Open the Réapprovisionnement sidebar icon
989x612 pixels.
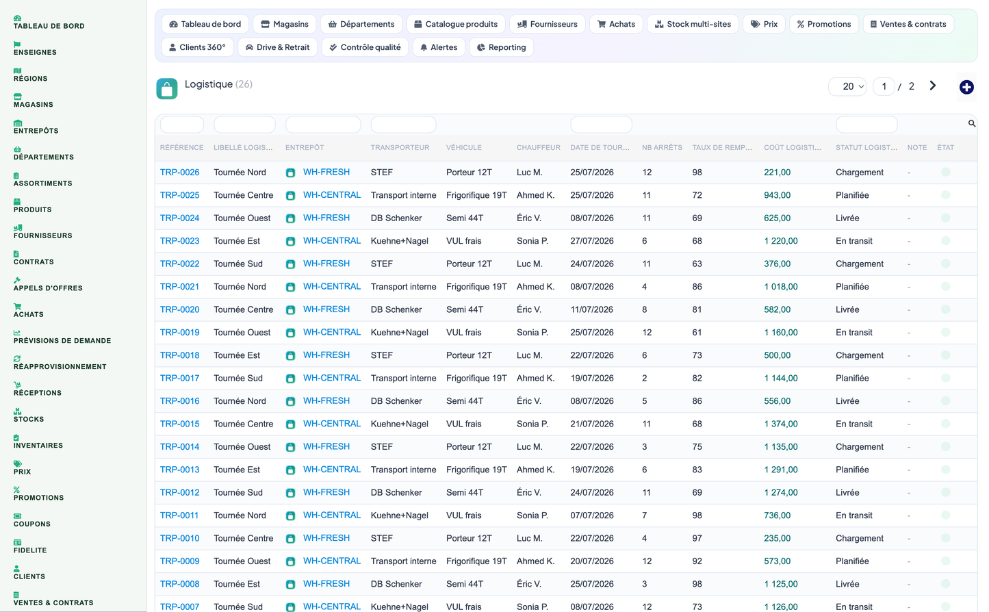point(17,359)
